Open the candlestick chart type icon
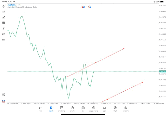The image size is (166, 116). (x=4, y=12)
